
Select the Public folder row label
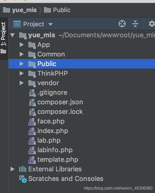[47, 64]
